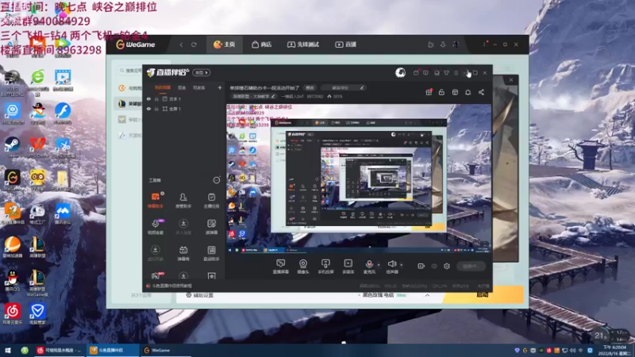Open the 弹幕助手 danmaku assistant tool
Viewport: 635px width, 357px height.
click(x=155, y=201)
